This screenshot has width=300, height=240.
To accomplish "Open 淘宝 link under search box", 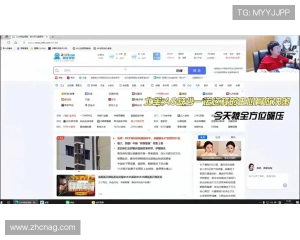I will (x=59, y=77).
